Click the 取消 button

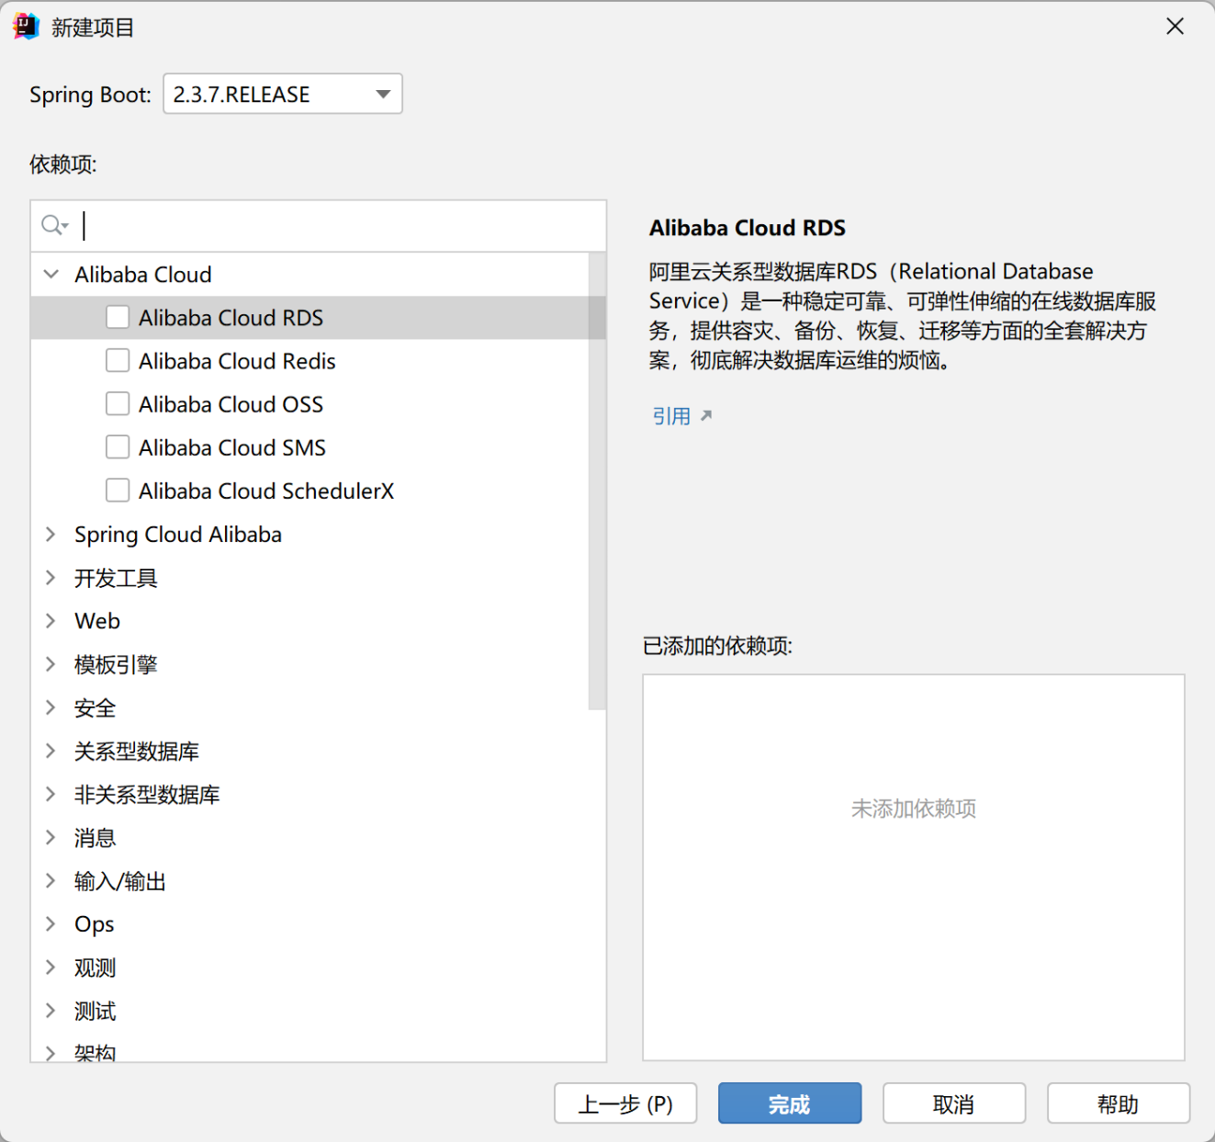click(x=954, y=1103)
